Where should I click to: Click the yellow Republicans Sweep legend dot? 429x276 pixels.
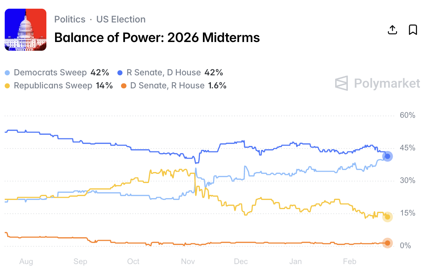point(8,86)
